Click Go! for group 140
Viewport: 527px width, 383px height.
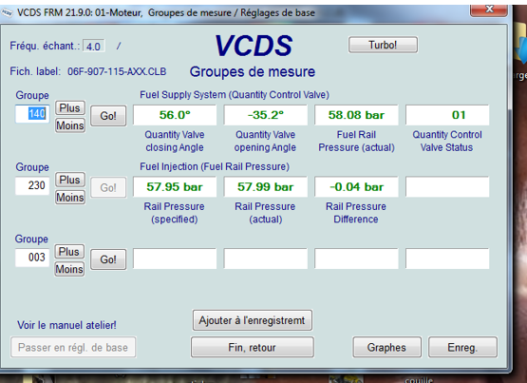[x=108, y=116]
